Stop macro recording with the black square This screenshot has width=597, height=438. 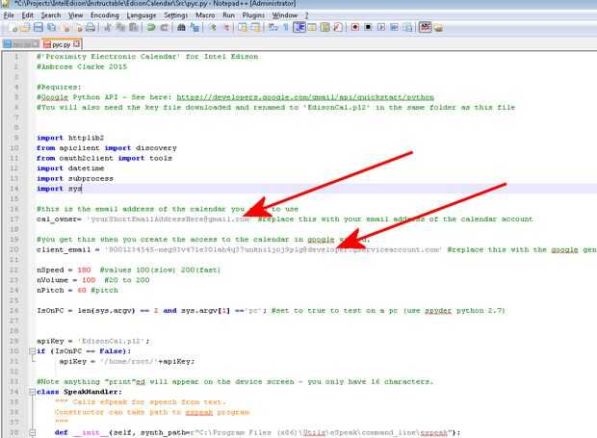tap(368, 27)
